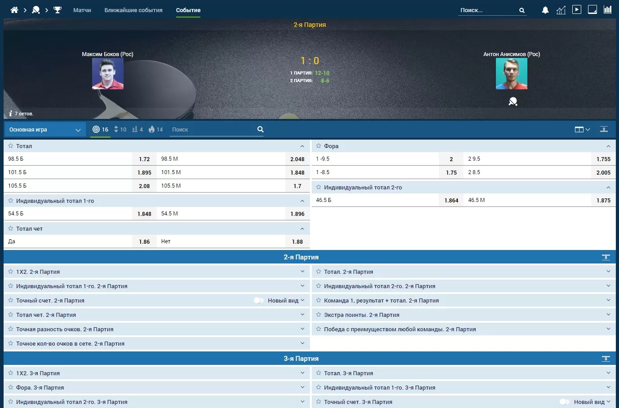This screenshot has width=619, height=408.
Task: Favorite the Тотал market with star
Action: [11, 146]
